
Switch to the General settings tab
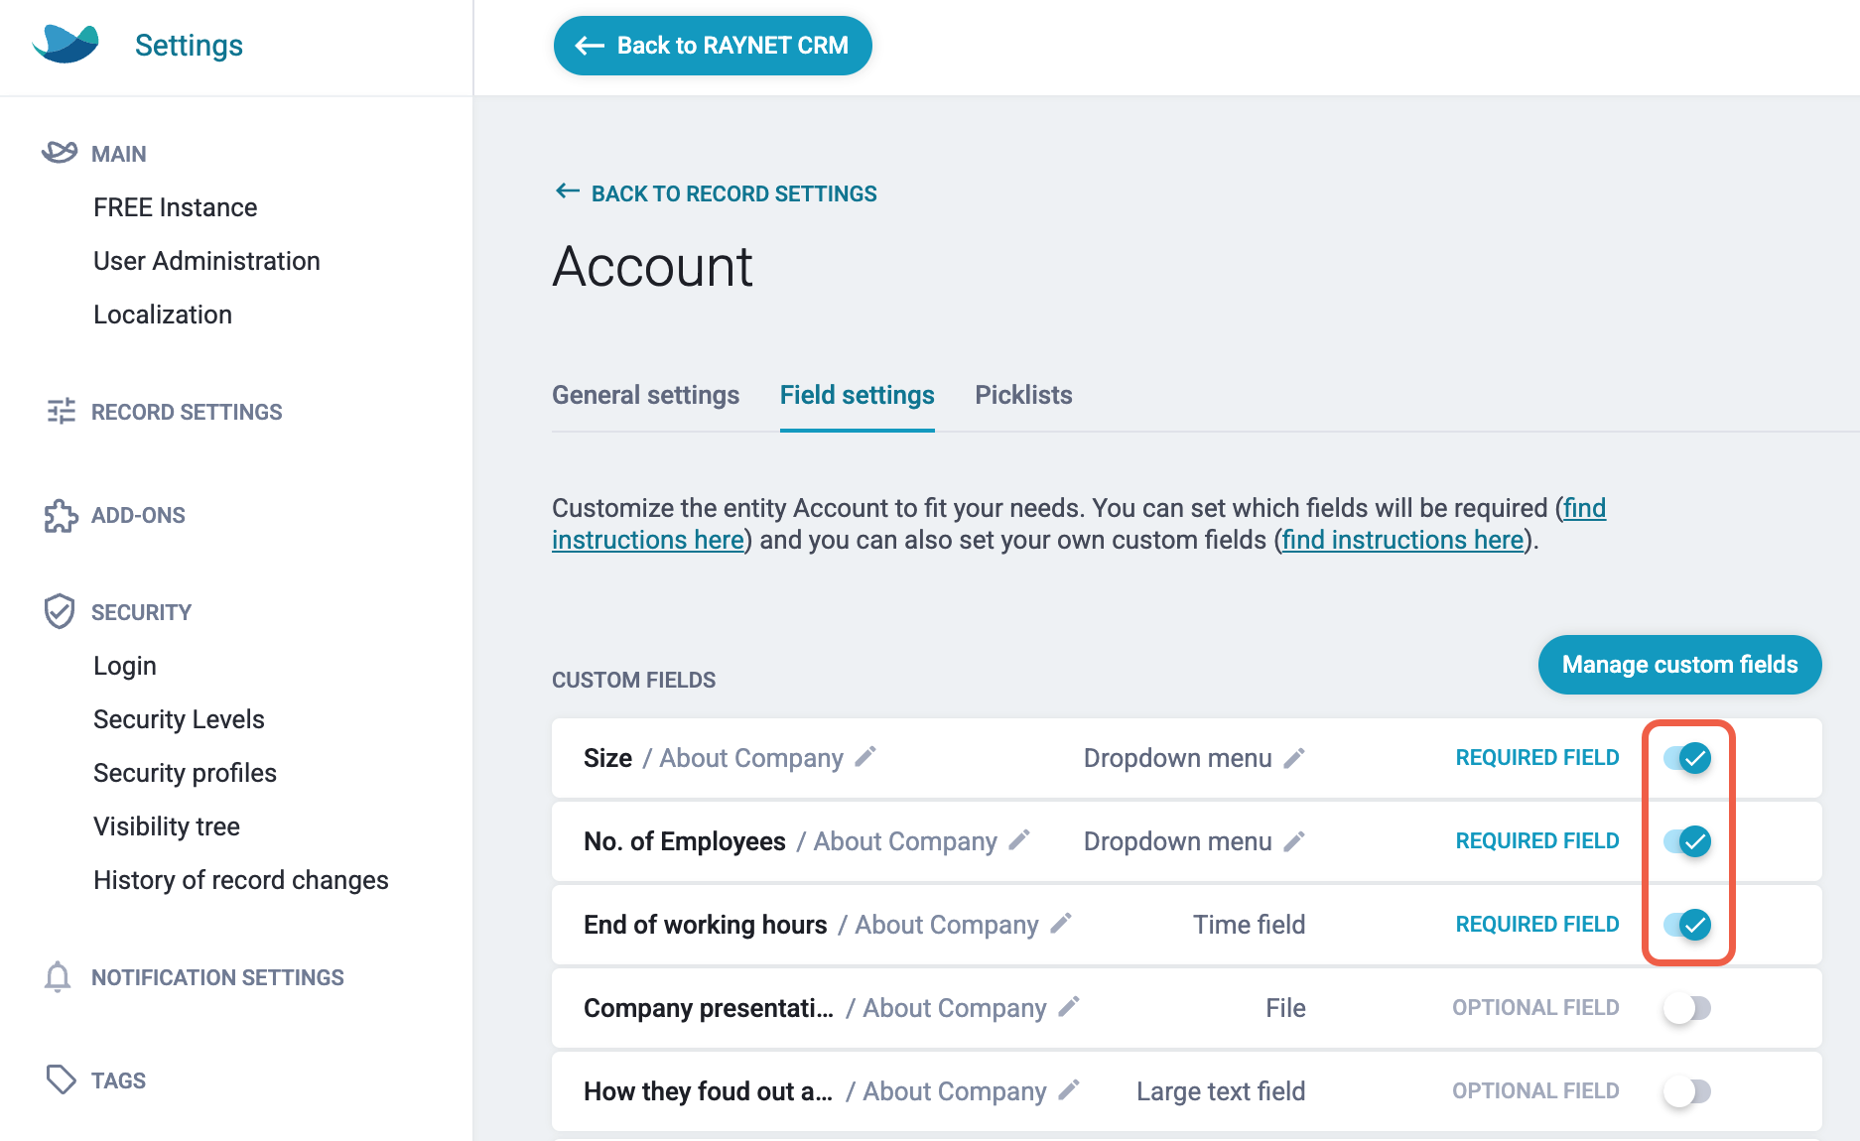[x=645, y=395]
